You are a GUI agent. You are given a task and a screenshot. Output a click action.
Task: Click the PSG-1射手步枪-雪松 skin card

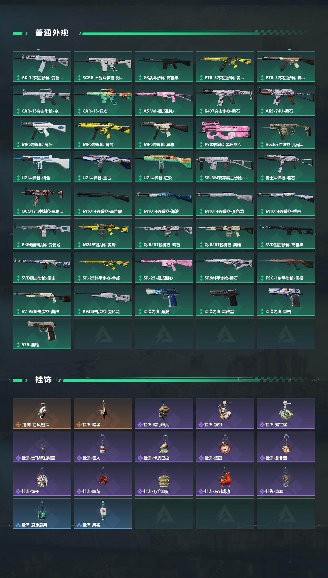pyautogui.click(x=286, y=267)
